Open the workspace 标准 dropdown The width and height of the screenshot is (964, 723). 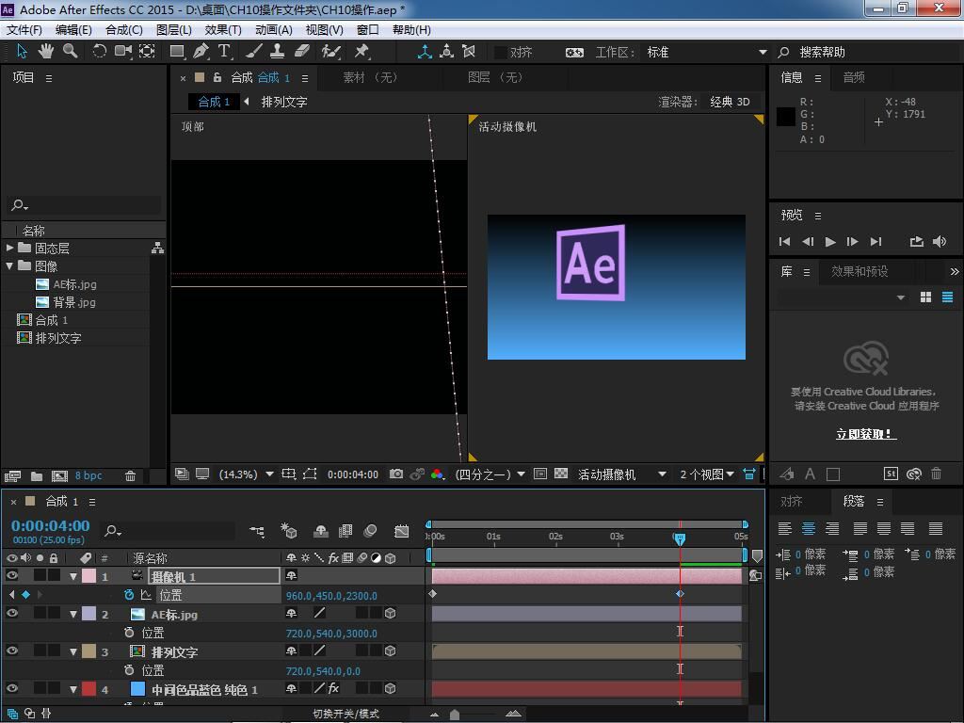tap(707, 53)
